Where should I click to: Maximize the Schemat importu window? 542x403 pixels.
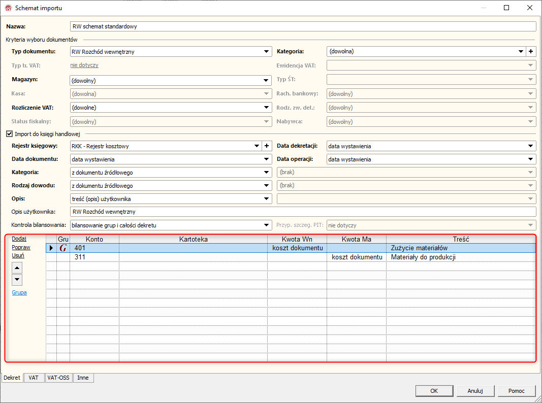click(506, 8)
